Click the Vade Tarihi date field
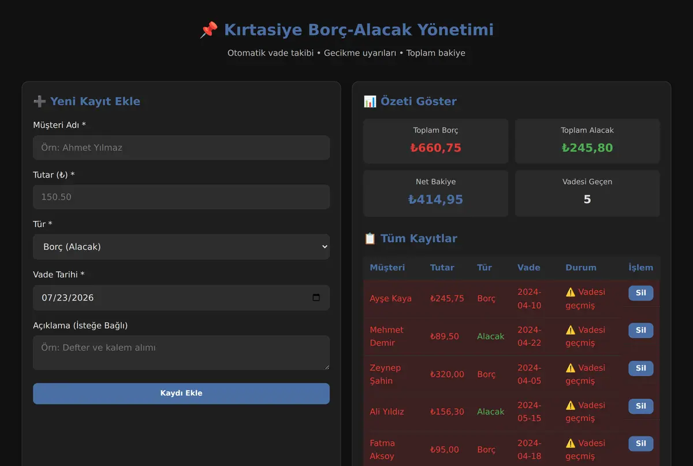 (181, 298)
